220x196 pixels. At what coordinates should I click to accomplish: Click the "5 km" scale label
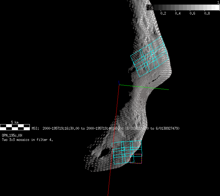15,122
